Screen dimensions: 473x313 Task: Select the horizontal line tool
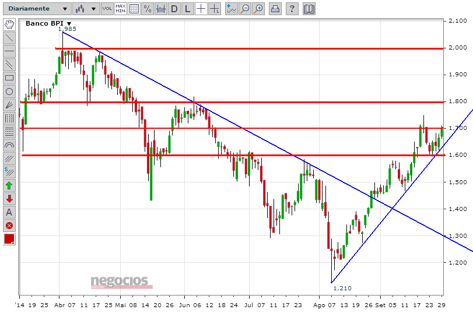pos(9,51)
